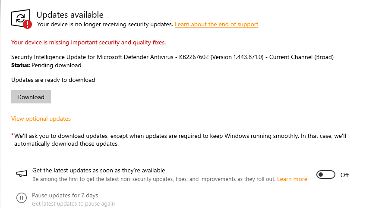Click the pause icon beside Pause updates
The width and height of the screenshot is (385, 209).
pyautogui.click(x=22, y=198)
